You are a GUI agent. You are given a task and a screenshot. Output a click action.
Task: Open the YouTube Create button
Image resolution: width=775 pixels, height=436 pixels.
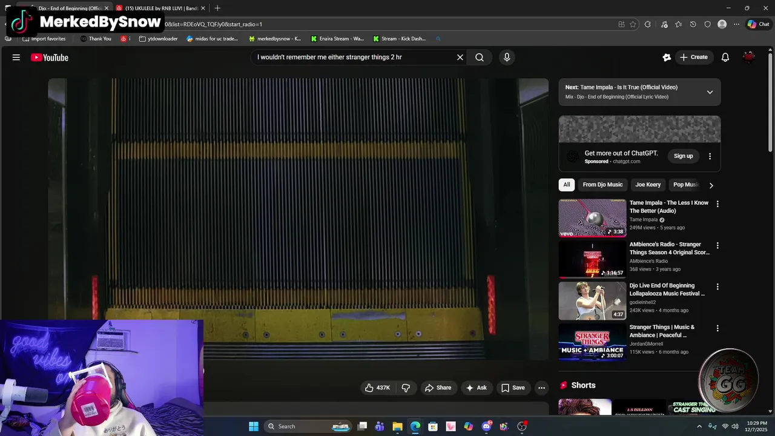tap(694, 58)
